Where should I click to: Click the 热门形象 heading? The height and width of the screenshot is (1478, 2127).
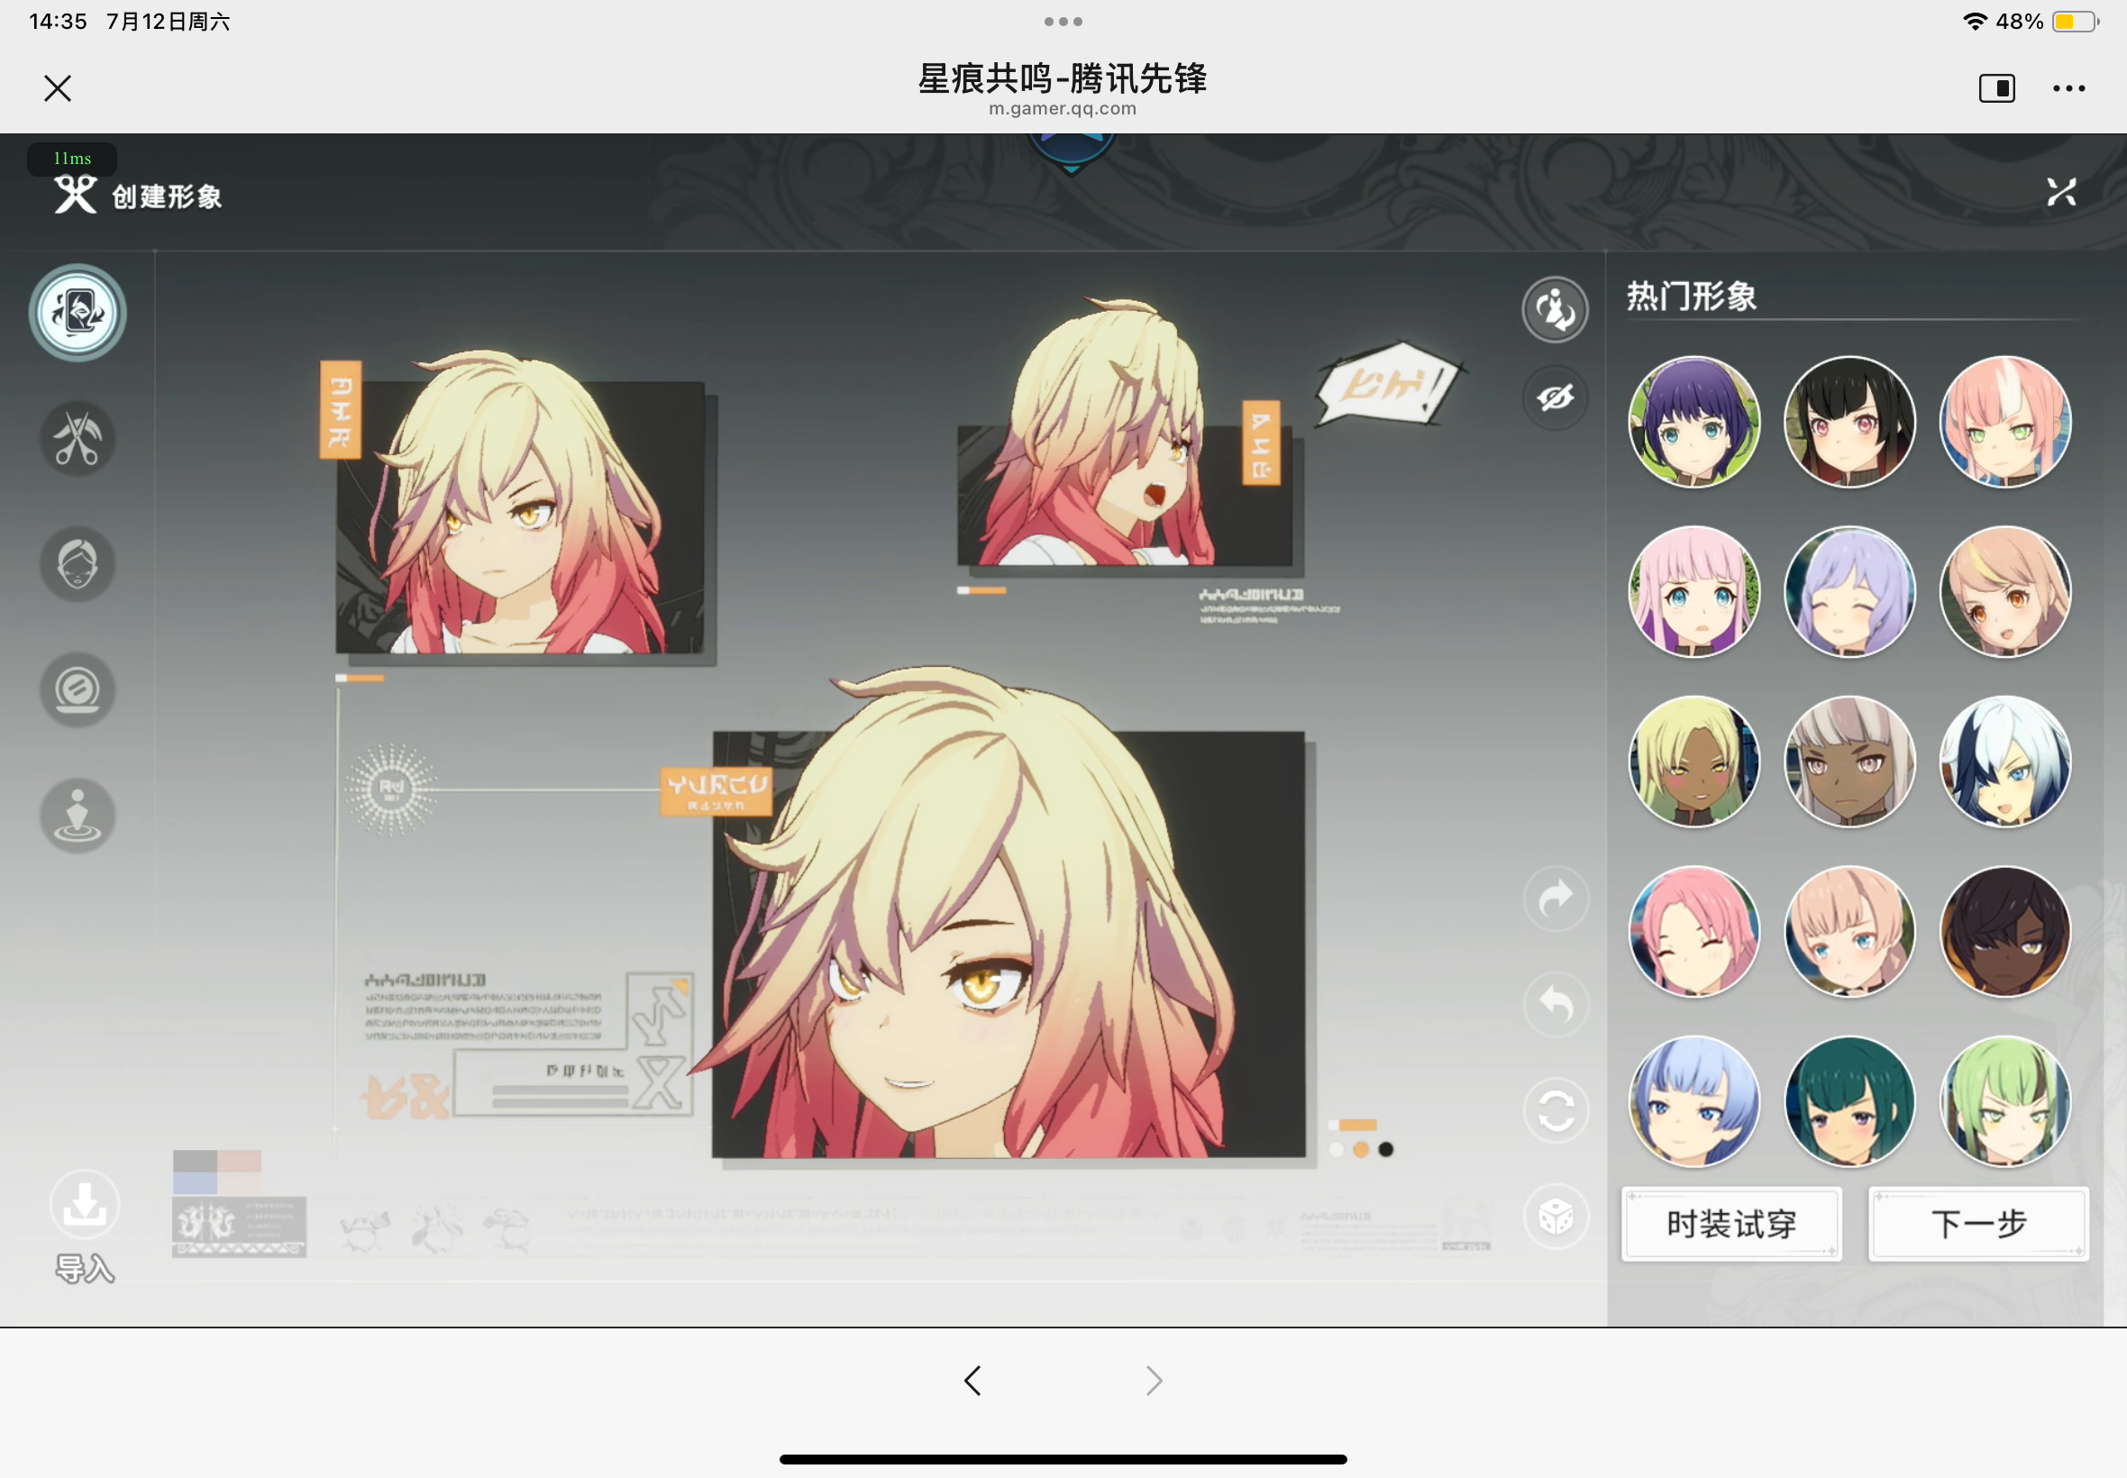pos(1692,297)
